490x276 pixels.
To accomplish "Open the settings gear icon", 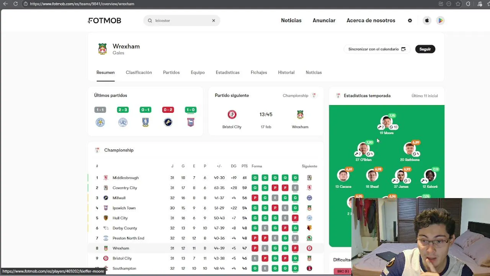I will pyautogui.click(x=410, y=21).
